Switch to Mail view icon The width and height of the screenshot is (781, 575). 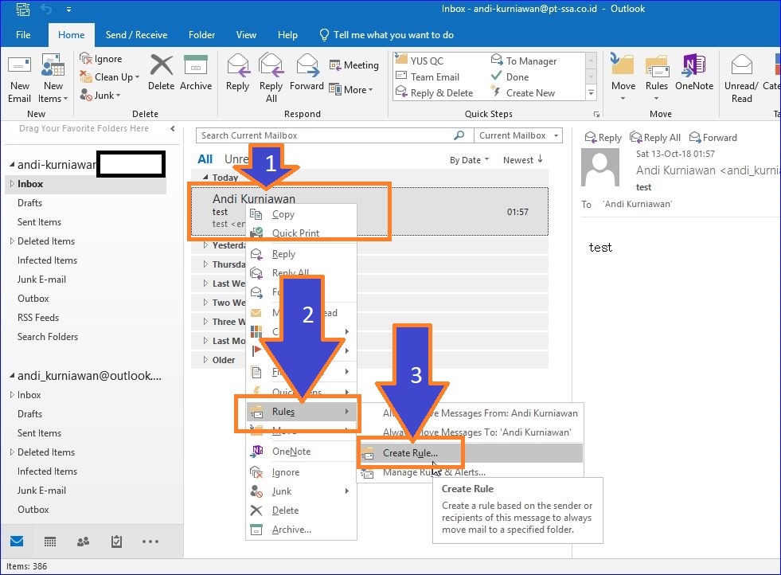(x=17, y=541)
